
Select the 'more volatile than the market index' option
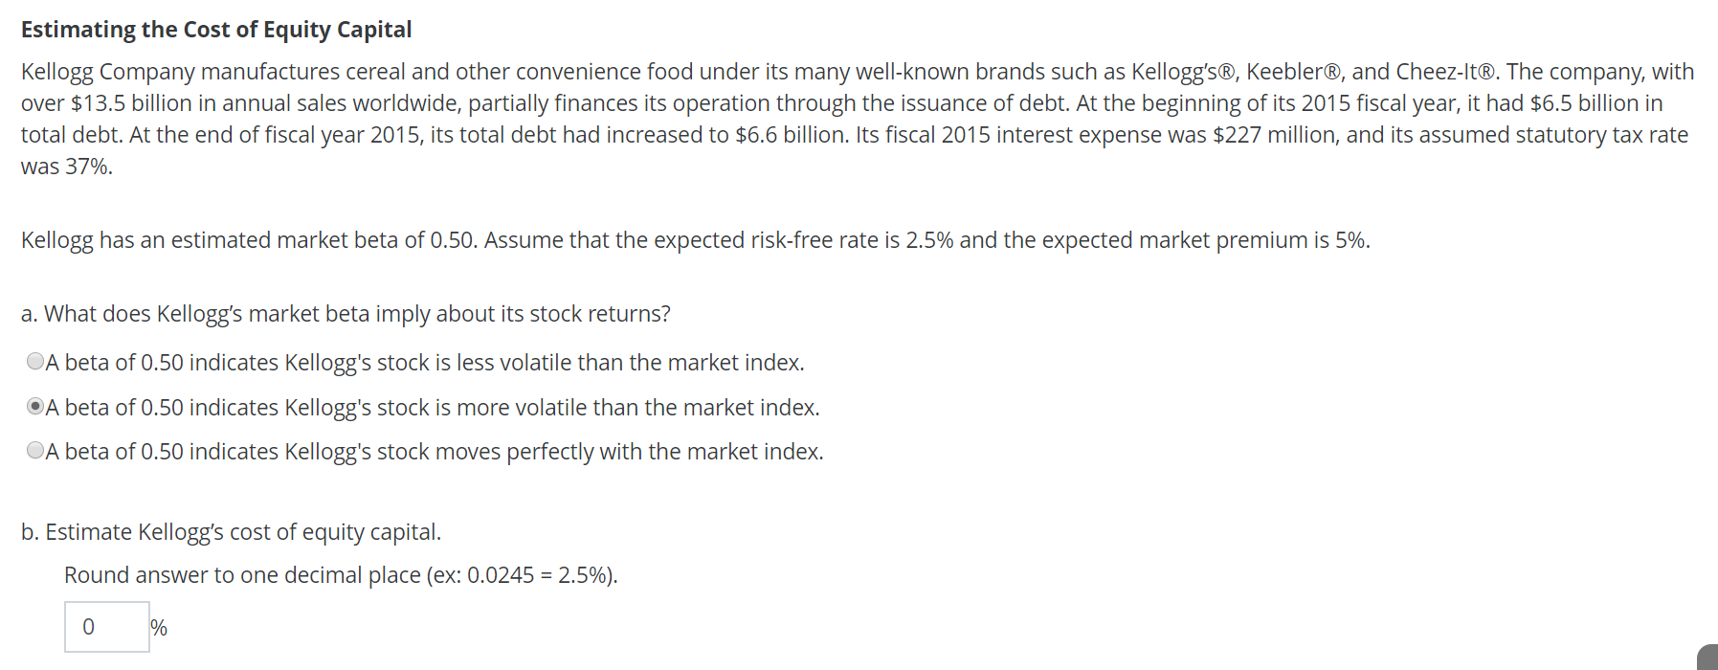34,406
